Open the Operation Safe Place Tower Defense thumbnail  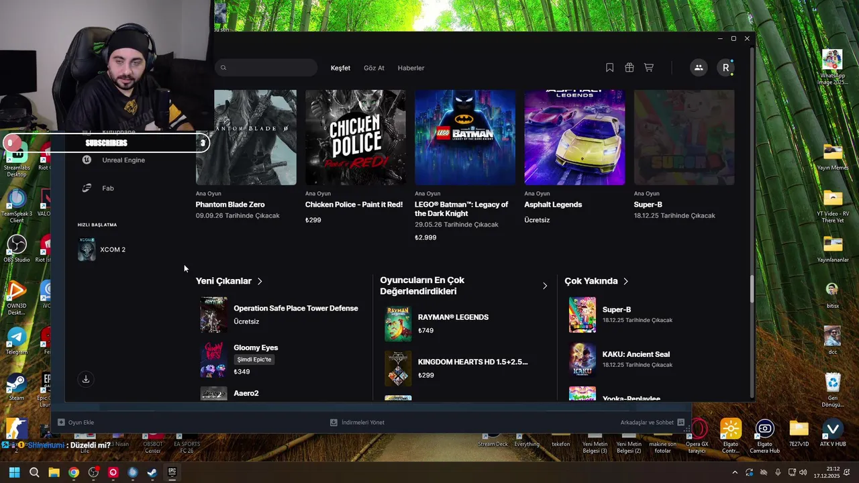pyautogui.click(x=213, y=315)
